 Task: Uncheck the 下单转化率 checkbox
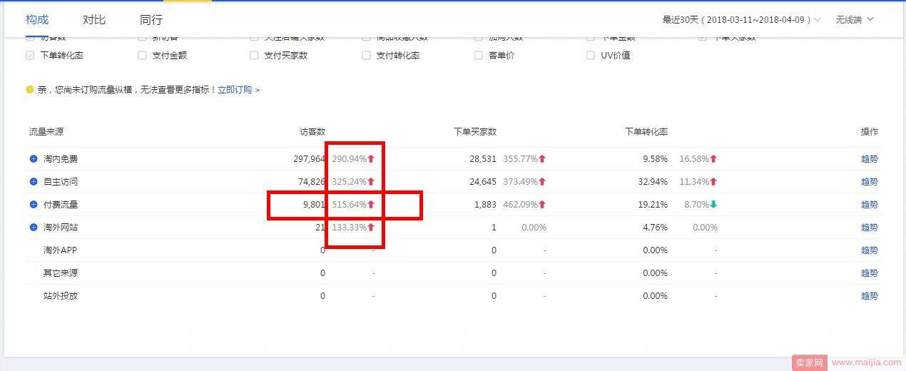pyautogui.click(x=30, y=56)
